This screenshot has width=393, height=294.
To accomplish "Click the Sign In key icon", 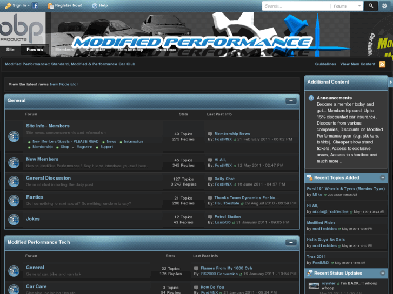I will click(8, 5).
